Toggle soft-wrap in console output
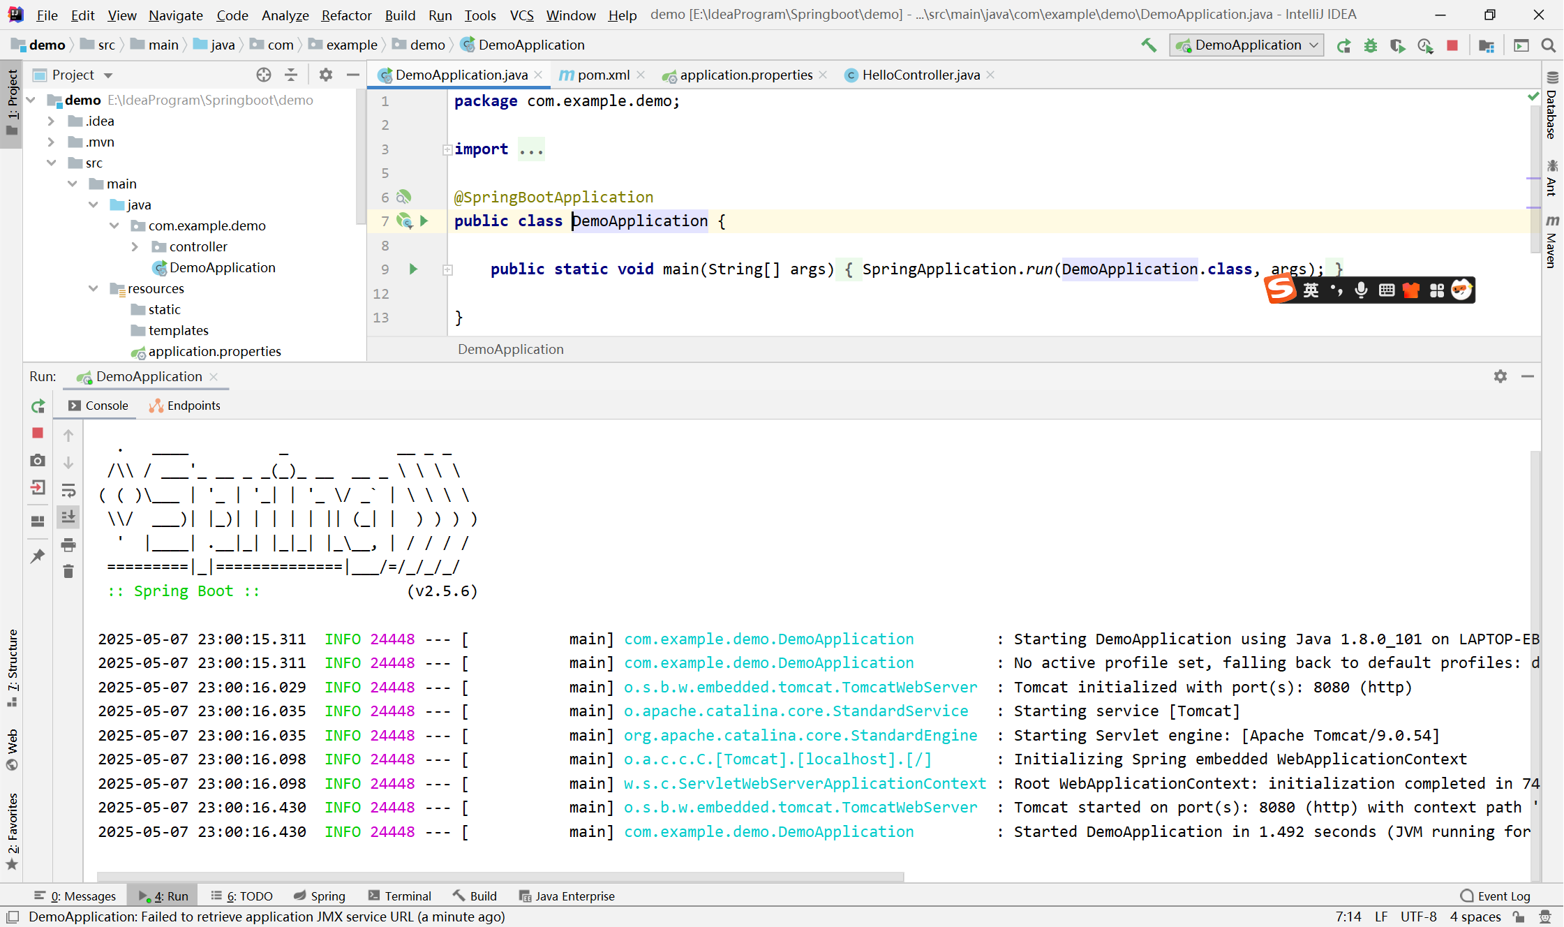Image resolution: width=1564 pixels, height=927 pixels. click(68, 491)
